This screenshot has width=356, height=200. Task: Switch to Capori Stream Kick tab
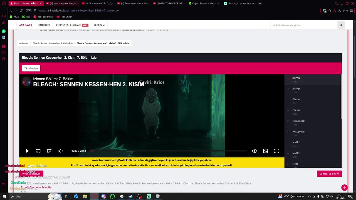(204, 3)
